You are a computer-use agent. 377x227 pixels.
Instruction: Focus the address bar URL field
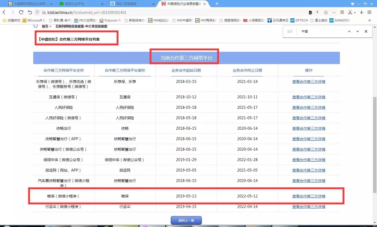click(x=173, y=12)
